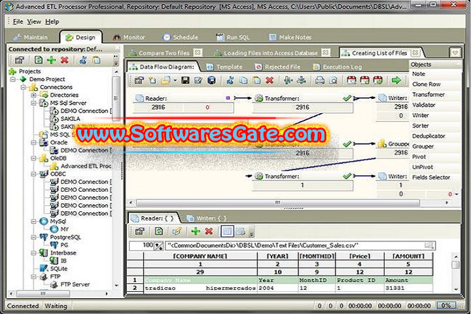Select Pivot in the Objects list
Image resolution: width=471 pixels, height=314 pixels.
click(419, 157)
